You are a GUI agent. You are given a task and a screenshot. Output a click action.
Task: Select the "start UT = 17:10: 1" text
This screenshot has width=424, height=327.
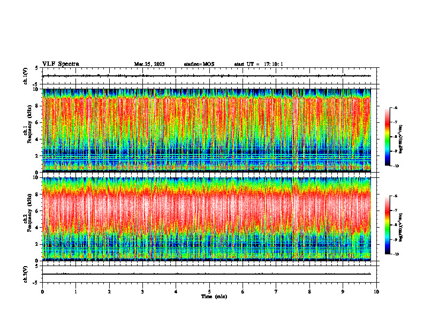click(x=259, y=64)
